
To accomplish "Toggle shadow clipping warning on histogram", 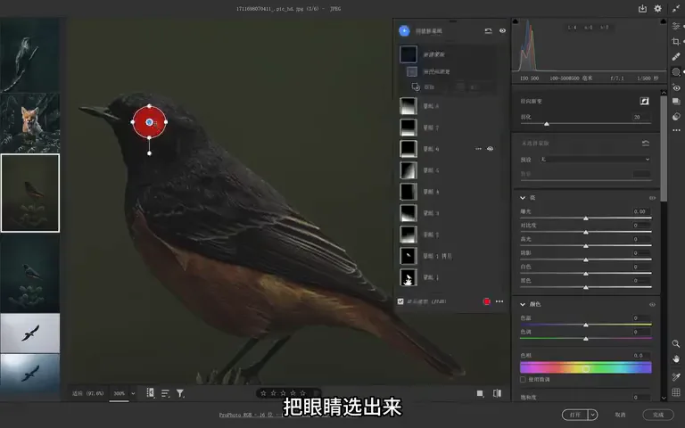I will click(x=515, y=21).
